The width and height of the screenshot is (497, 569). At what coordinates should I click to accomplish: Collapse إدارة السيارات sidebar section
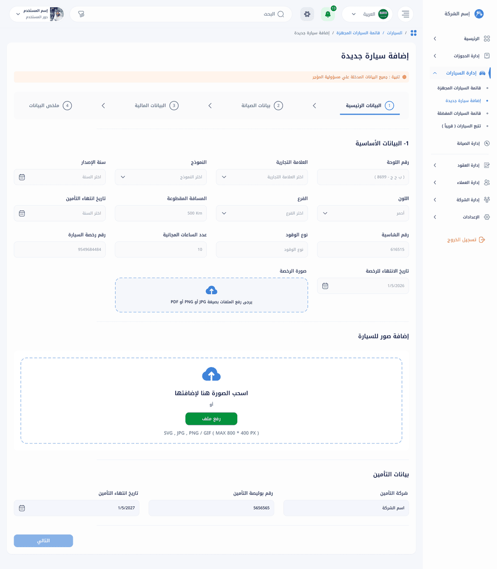pyautogui.click(x=434, y=73)
